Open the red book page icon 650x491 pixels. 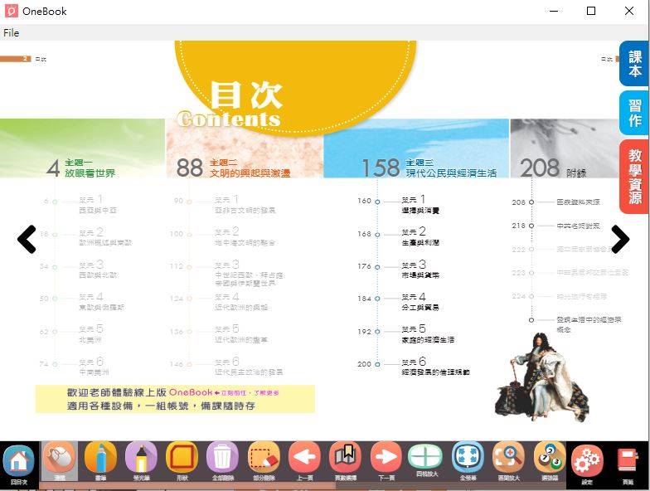628,464
